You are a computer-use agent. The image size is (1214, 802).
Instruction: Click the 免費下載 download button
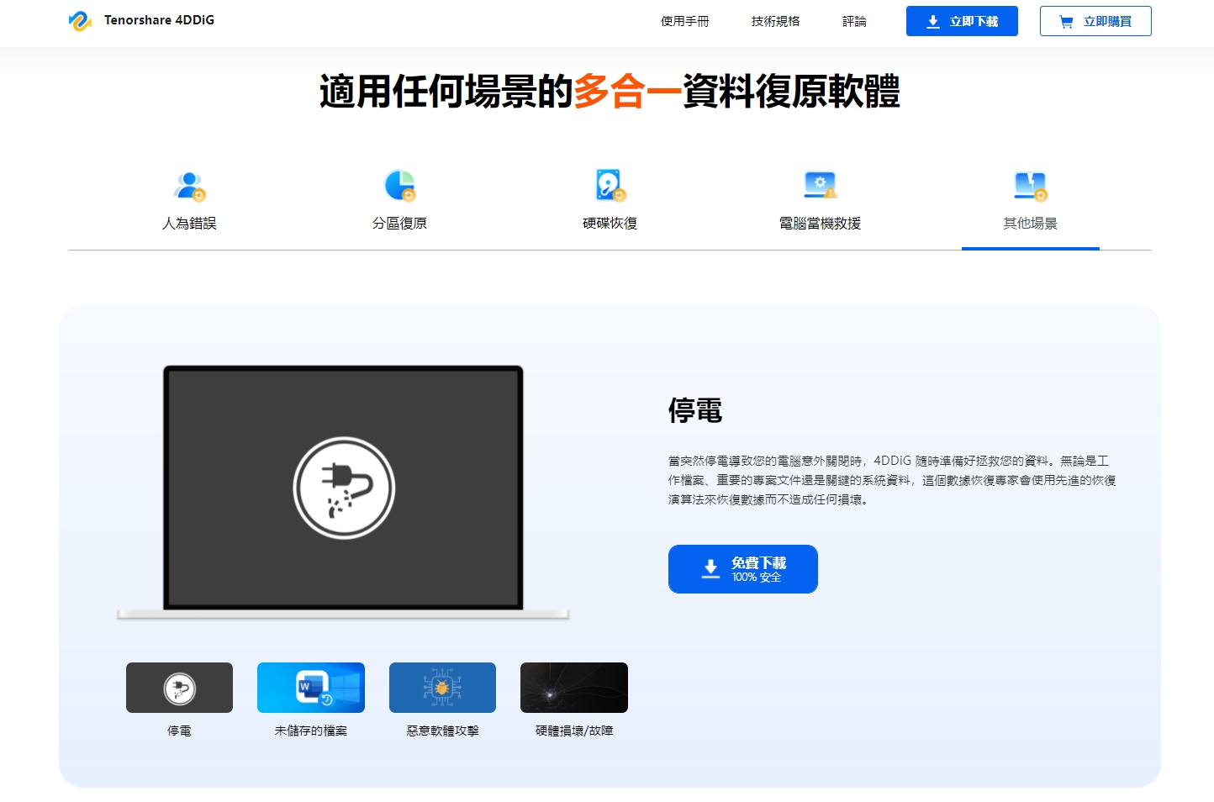742,569
